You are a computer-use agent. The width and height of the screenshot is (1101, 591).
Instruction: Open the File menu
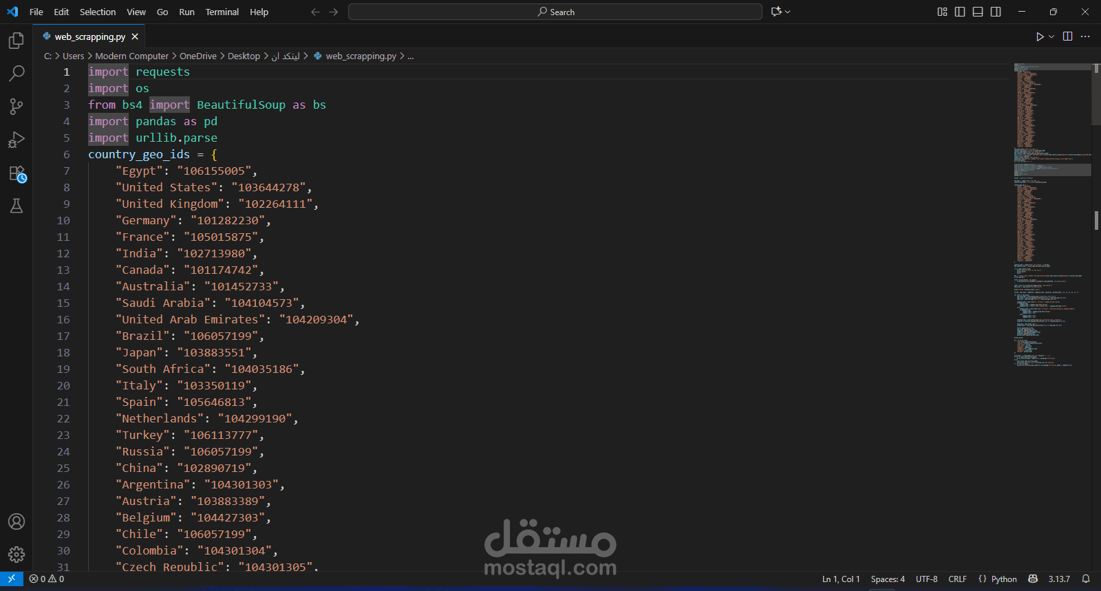36,12
